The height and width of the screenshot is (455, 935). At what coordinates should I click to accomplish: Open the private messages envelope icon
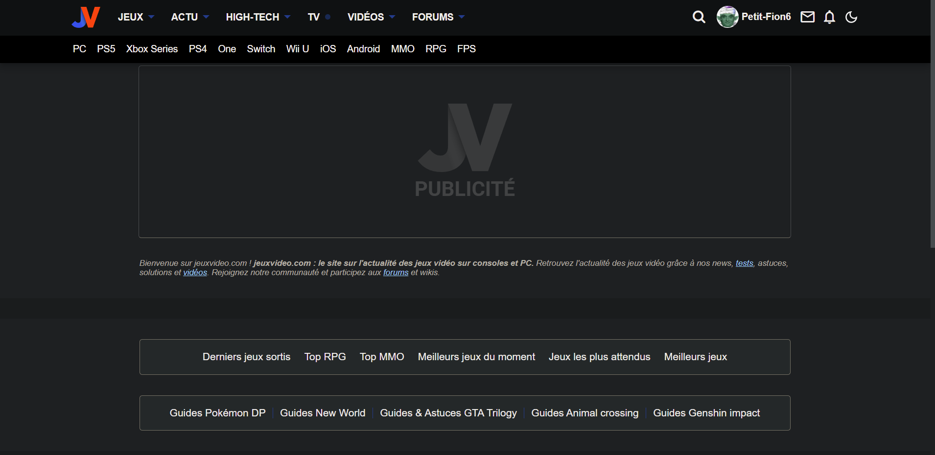pyautogui.click(x=807, y=17)
